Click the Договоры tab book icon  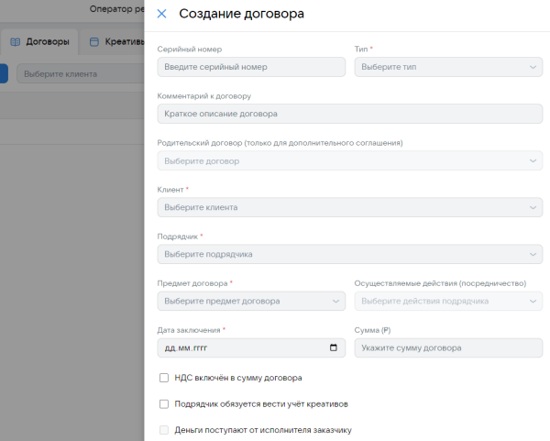(x=15, y=42)
